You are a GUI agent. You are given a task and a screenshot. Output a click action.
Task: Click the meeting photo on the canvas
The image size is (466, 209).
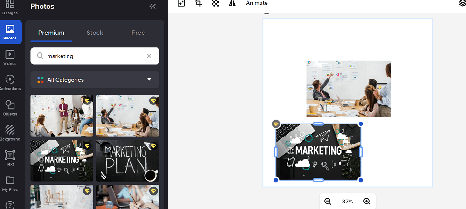[x=349, y=89]
